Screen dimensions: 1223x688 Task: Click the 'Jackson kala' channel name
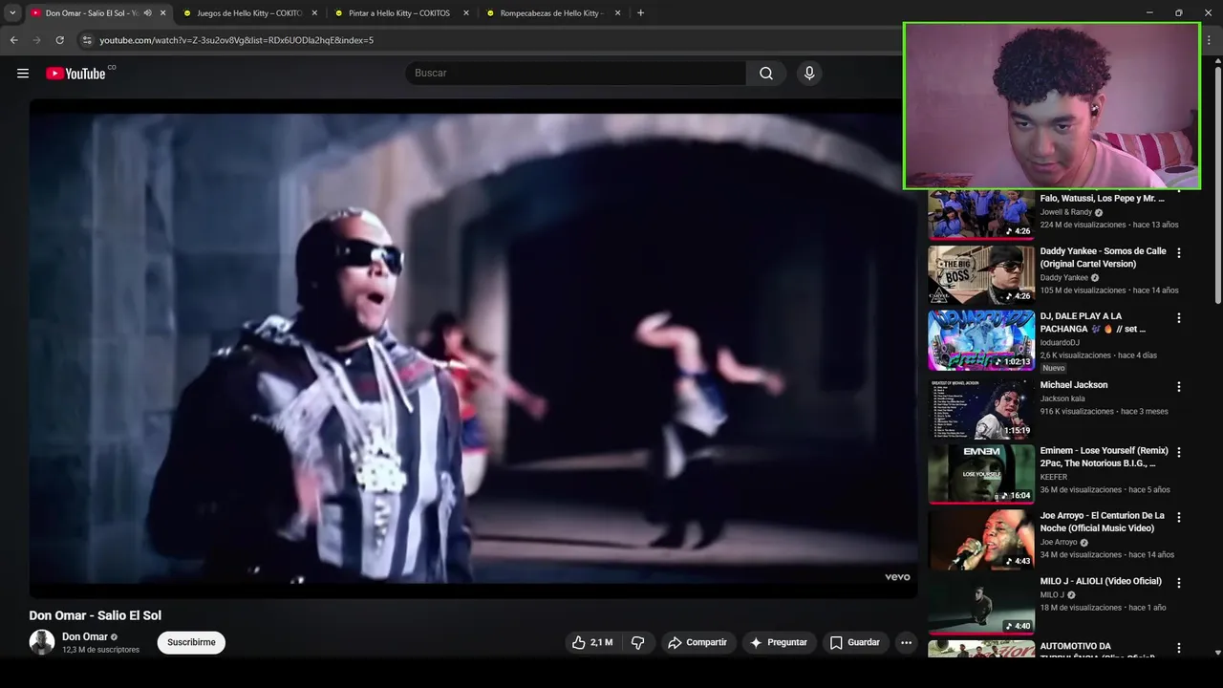[1062, 398]
